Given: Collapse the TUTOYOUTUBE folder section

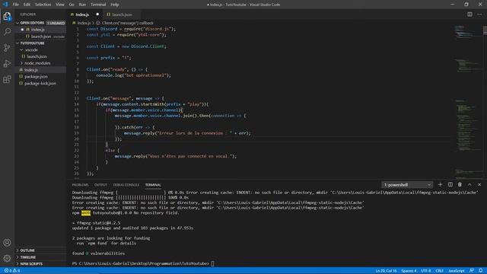Looking at the screenshot, I should tap(40, 43).
